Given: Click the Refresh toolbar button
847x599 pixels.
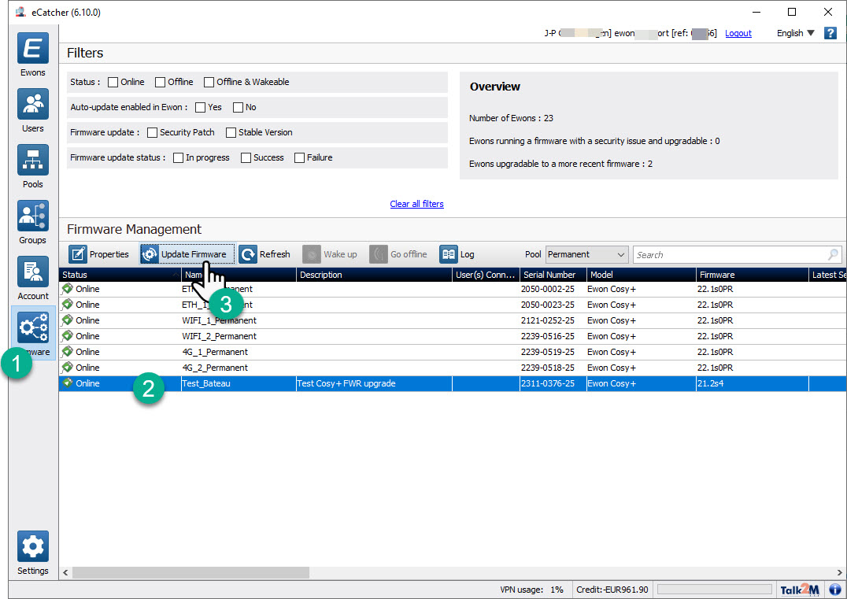Looking at the screenshot, I should 265,254.
